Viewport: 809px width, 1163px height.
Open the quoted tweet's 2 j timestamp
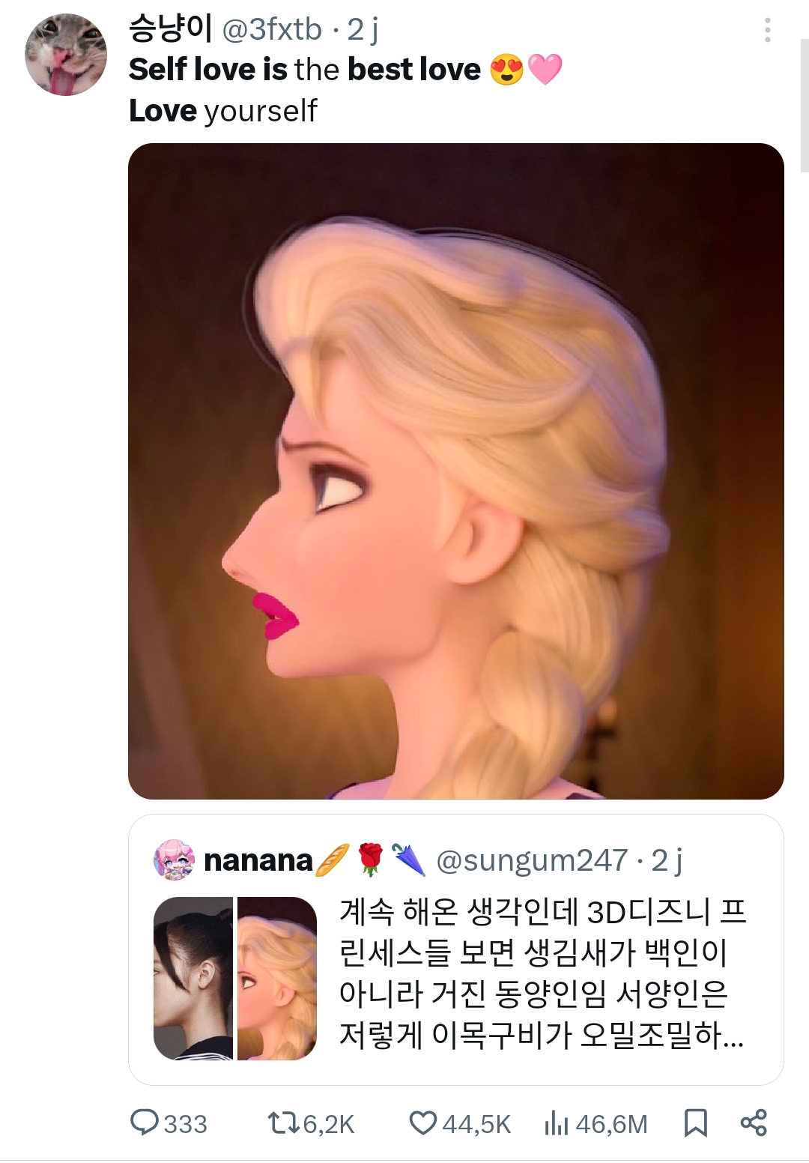coord(667,860)
